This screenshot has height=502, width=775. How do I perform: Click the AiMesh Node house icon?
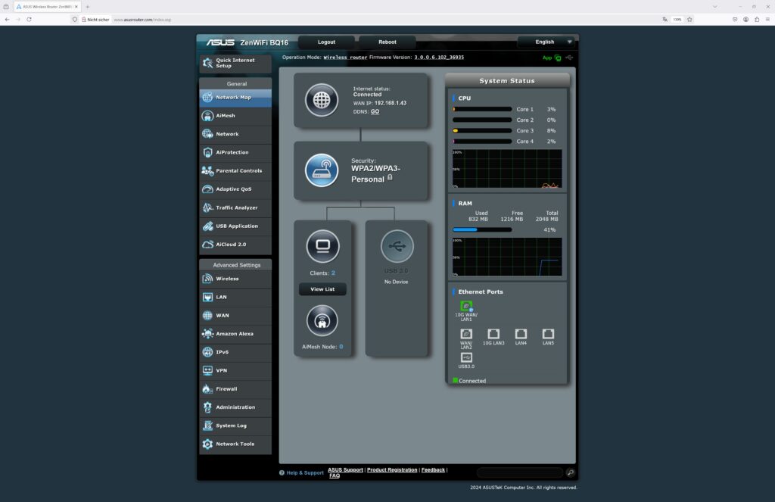(x=322, y=321)
